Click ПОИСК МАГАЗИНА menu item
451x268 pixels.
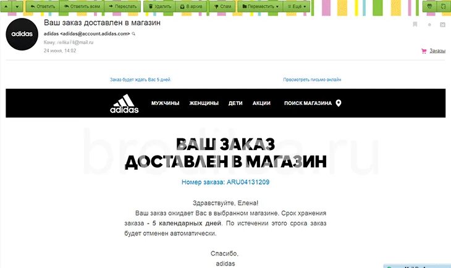tap(308, 103)
